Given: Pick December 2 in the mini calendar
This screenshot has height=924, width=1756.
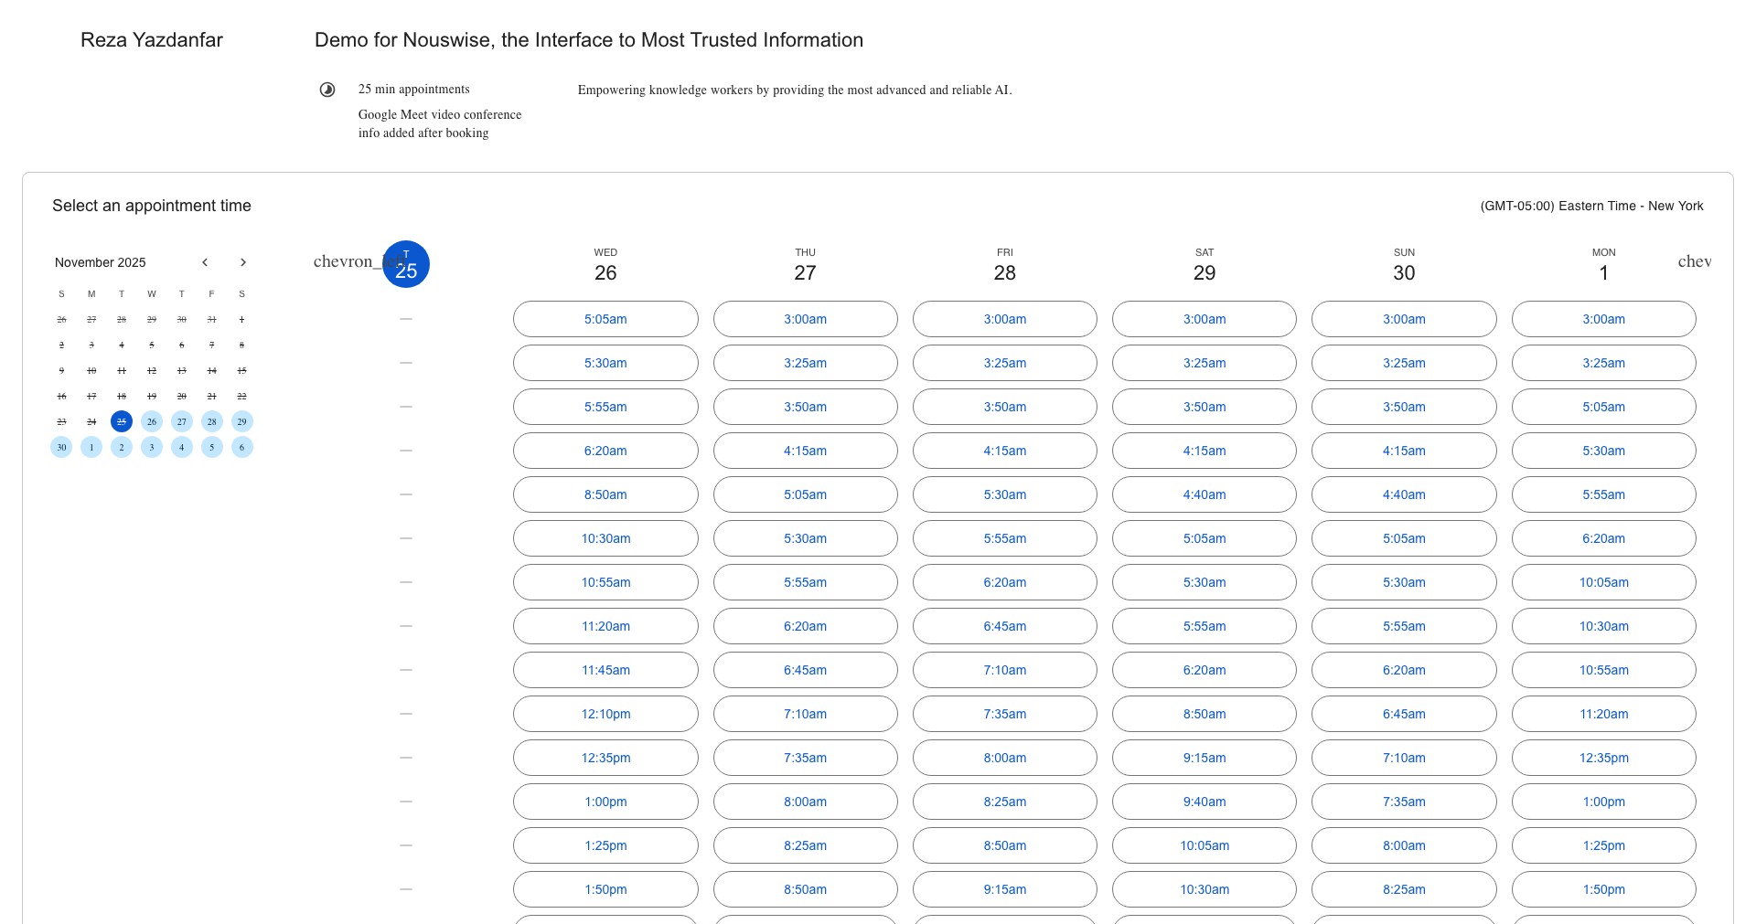Looking at the screenshot, I should click(122, 447).
